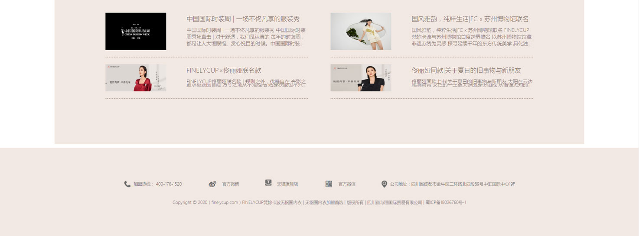Click the 蜀ICP备18026760号-1 record link
Screen dimensions: 639x236
446,202
